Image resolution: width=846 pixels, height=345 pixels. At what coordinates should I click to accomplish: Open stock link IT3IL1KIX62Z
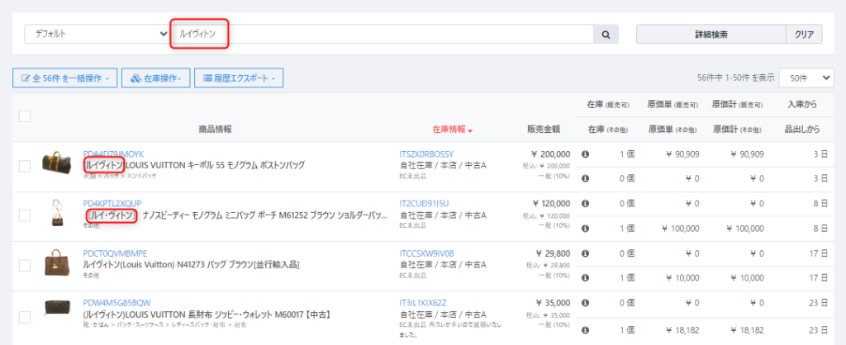click(423, 302)
